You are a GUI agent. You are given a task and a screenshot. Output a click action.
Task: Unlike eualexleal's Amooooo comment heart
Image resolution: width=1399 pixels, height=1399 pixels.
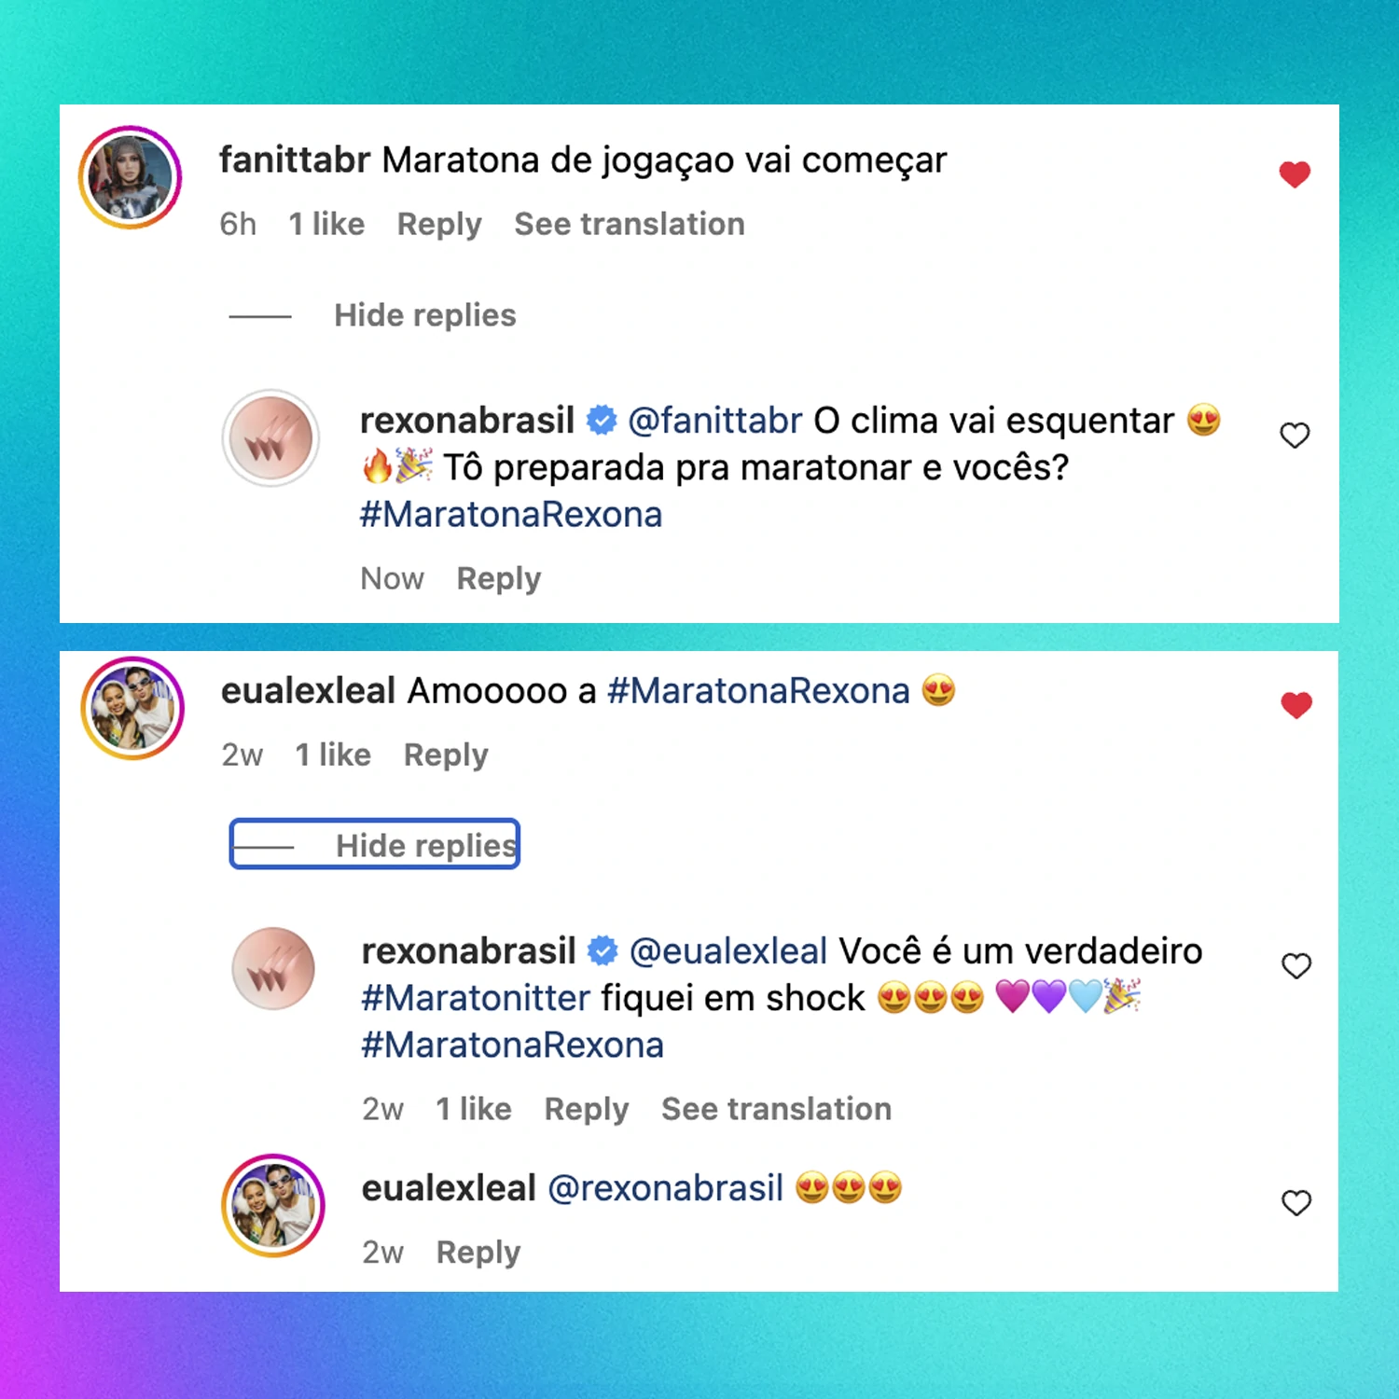(1296, 705)
